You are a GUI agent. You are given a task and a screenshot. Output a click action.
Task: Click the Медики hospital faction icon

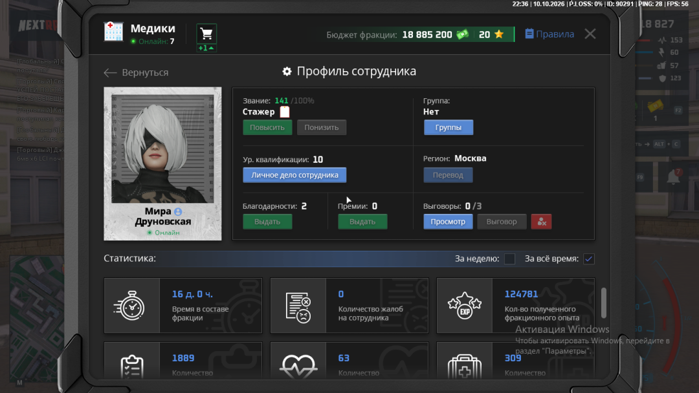point(113,31)
